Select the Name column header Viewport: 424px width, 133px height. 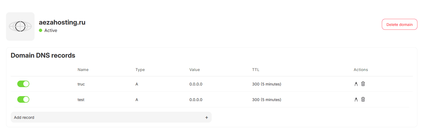83,70
